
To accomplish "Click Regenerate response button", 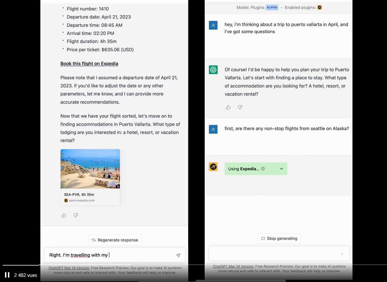I will pos(115,240).
